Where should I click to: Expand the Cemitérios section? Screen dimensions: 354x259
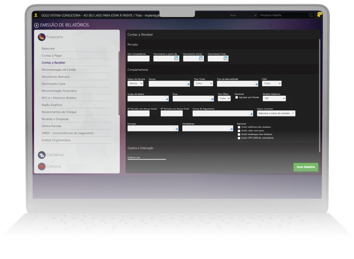pos(55,155)
